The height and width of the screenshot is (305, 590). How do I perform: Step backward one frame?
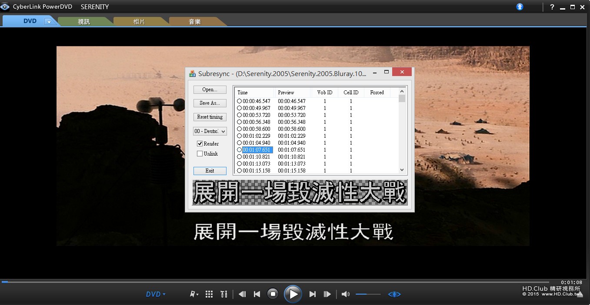click(242, 294)
